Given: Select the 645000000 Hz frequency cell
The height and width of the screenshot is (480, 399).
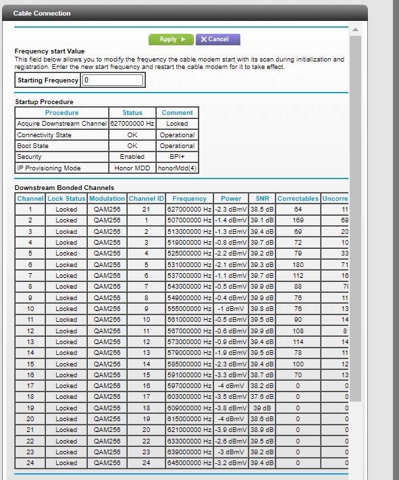Looking at the screenshot, I should [x=190, y=463].
